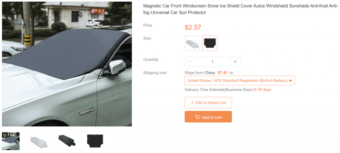Select the silver sunshade size option
The height and width of the screenshot is (153, 340).
(x=192, y=43)
